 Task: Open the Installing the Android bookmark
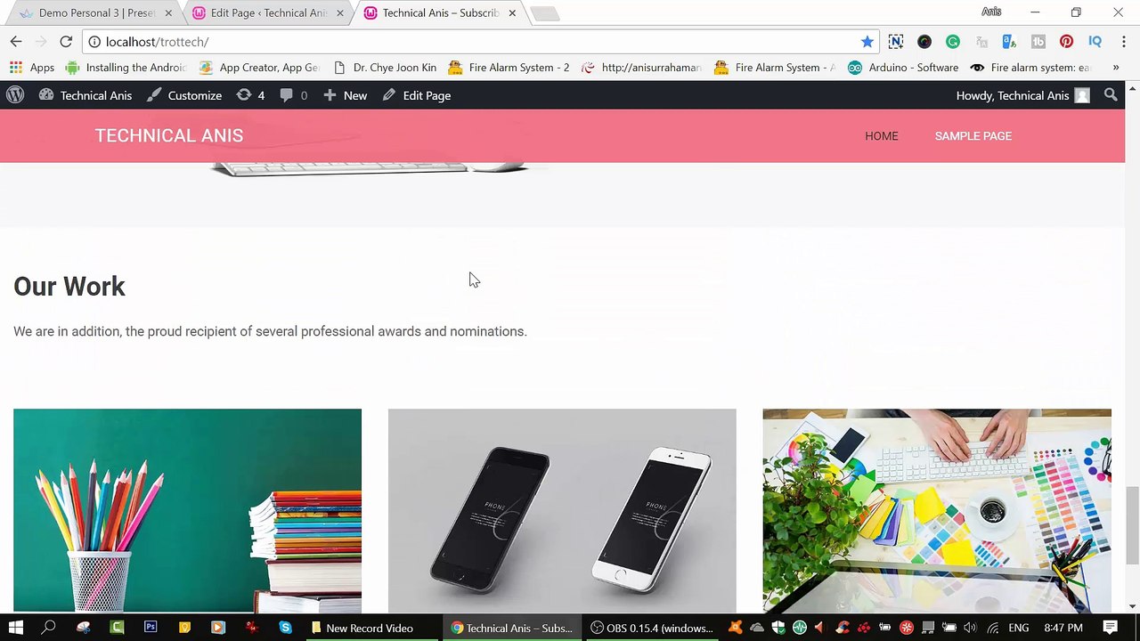point(126,68)
